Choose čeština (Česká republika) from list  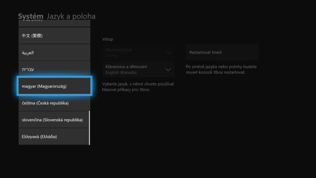click(x=55, y=103)
